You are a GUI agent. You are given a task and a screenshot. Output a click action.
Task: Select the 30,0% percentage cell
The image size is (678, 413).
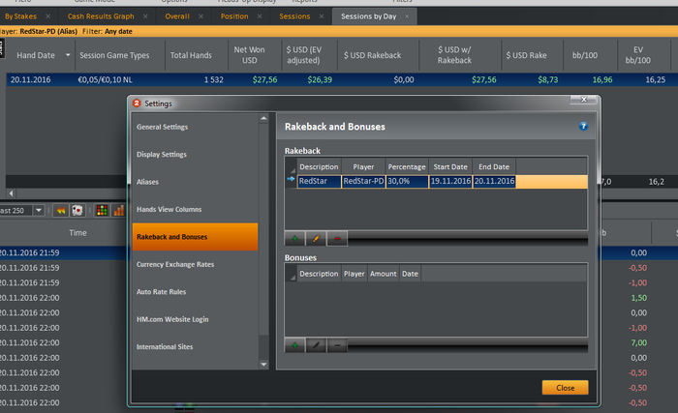click(407, 181)
